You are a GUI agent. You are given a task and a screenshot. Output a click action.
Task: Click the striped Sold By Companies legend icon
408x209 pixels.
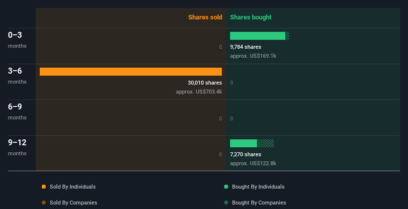pos(44,203)
